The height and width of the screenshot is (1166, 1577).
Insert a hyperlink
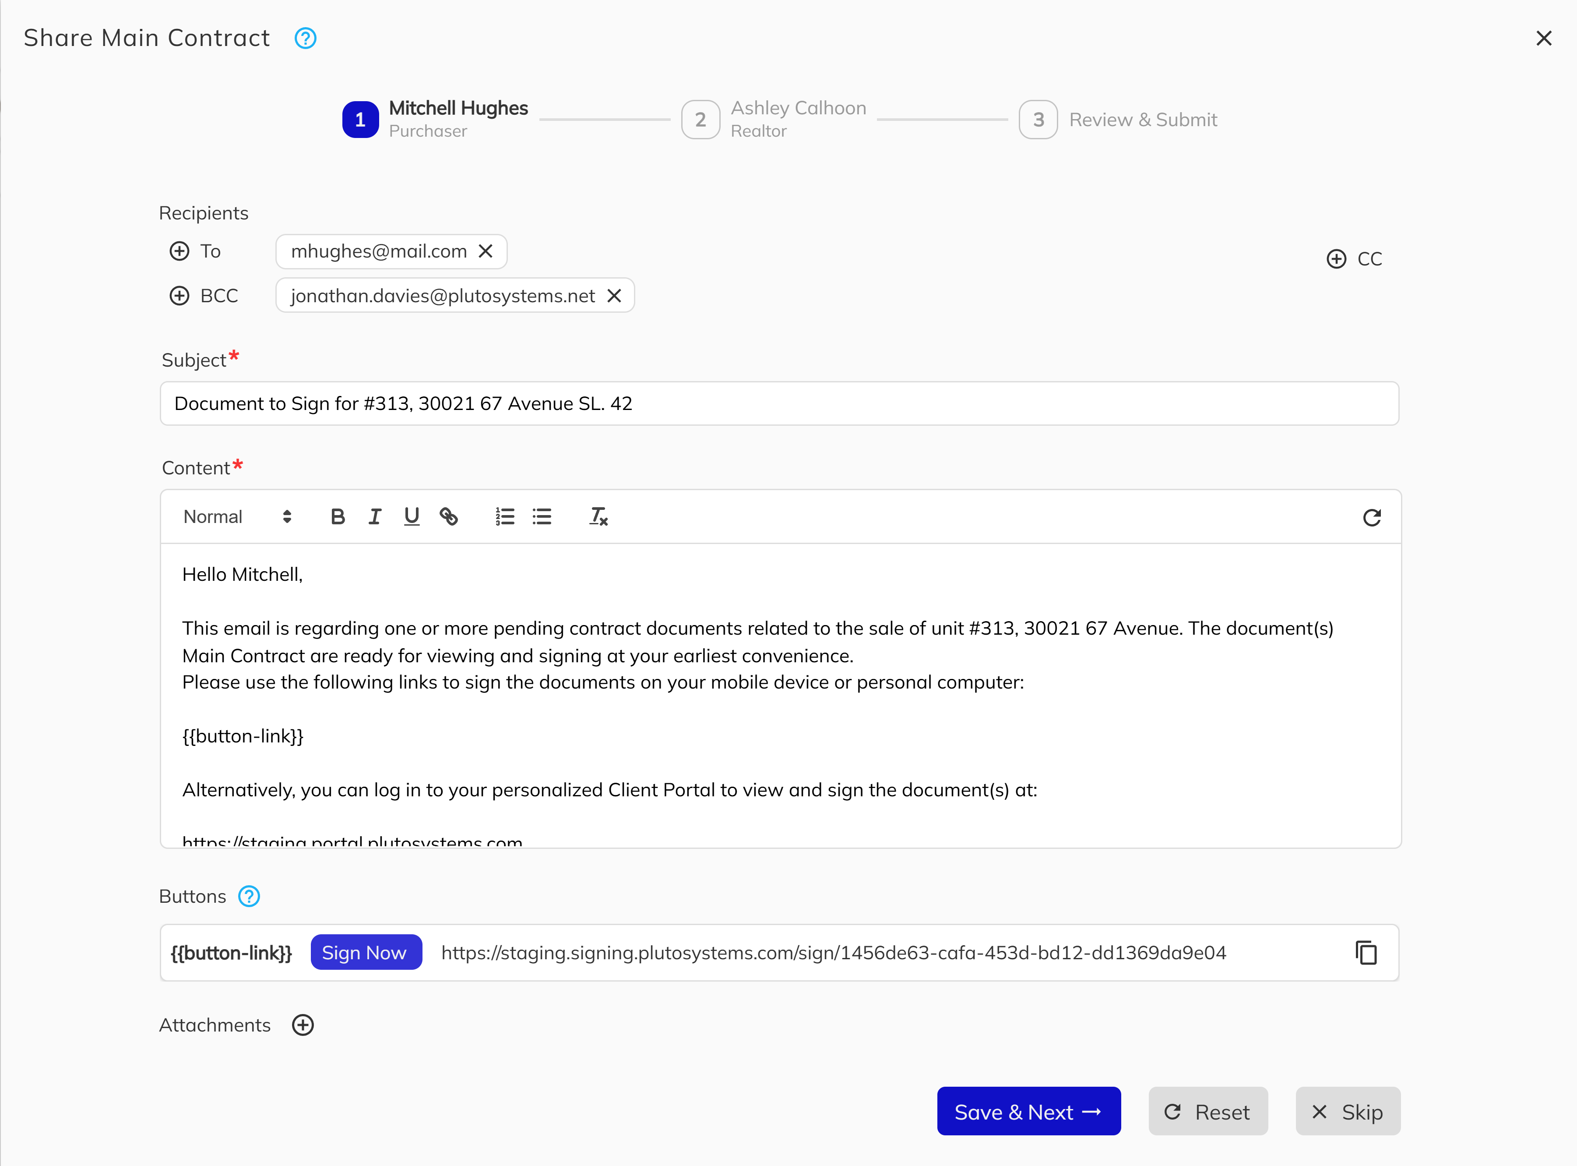point(449,517)
